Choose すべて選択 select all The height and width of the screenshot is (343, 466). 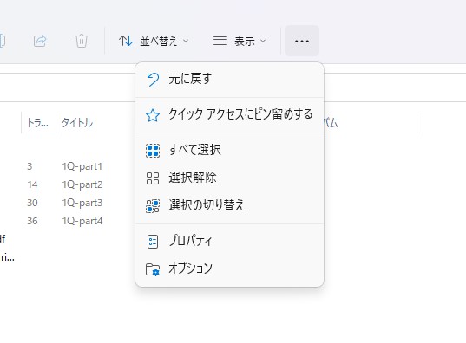229,150
